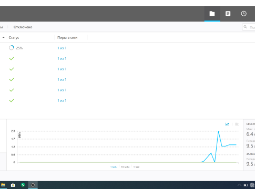Select the Отключено filter tab
The image size is (255, 189).
(x=23, y=27)
